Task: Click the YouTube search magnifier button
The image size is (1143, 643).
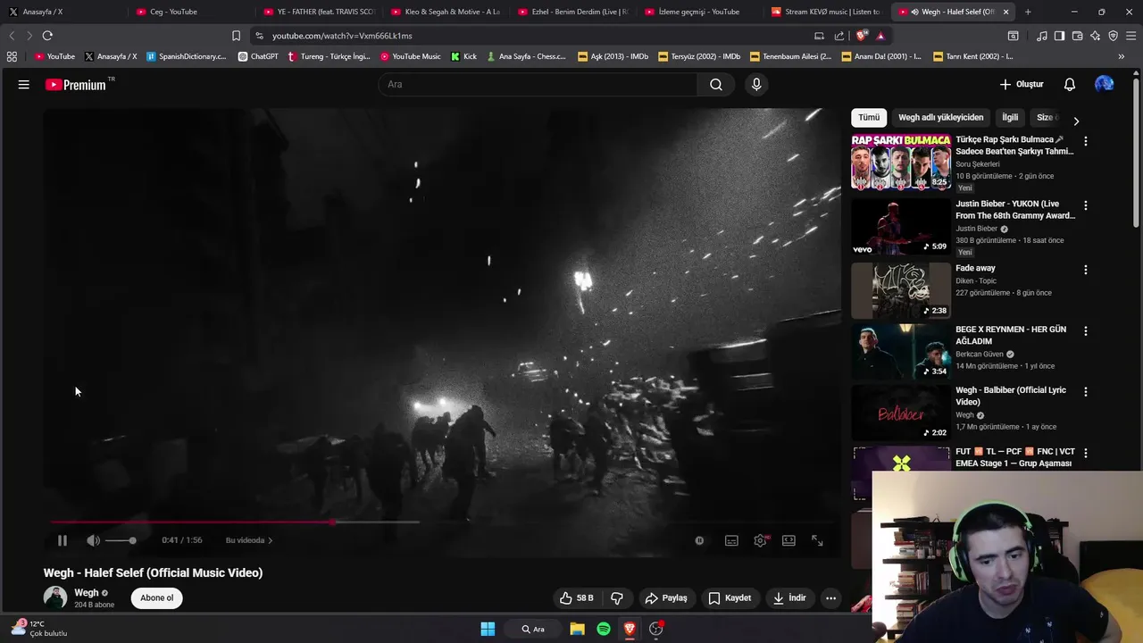Action: click(x=716, y=84)
